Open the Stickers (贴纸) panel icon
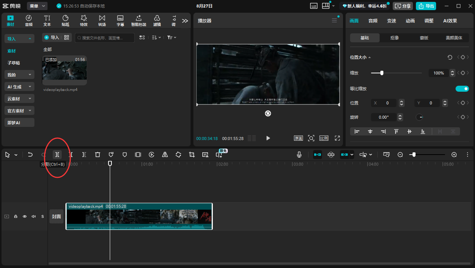Image resolution: width=475 pixels, height=268 pixels. 65,21
